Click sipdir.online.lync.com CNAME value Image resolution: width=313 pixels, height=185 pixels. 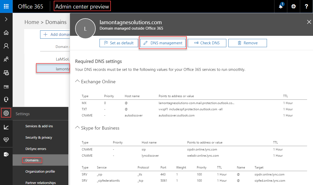click(202, 149)
